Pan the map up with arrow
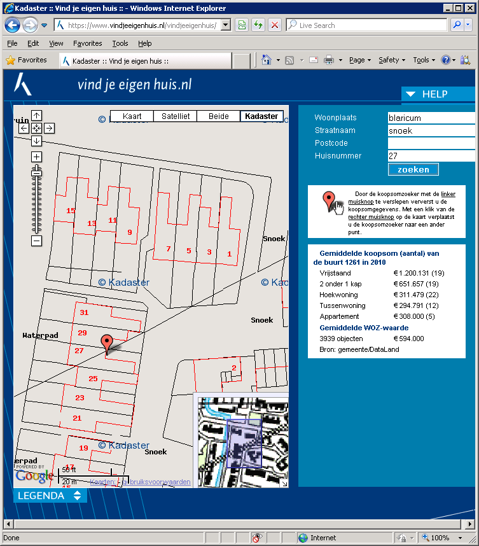The width and height of the screenshot is (479, 546). (x=36, y=115)
